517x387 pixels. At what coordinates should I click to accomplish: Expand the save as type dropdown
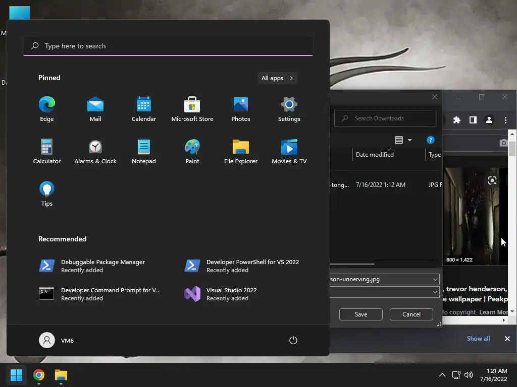tap(435, 292)
